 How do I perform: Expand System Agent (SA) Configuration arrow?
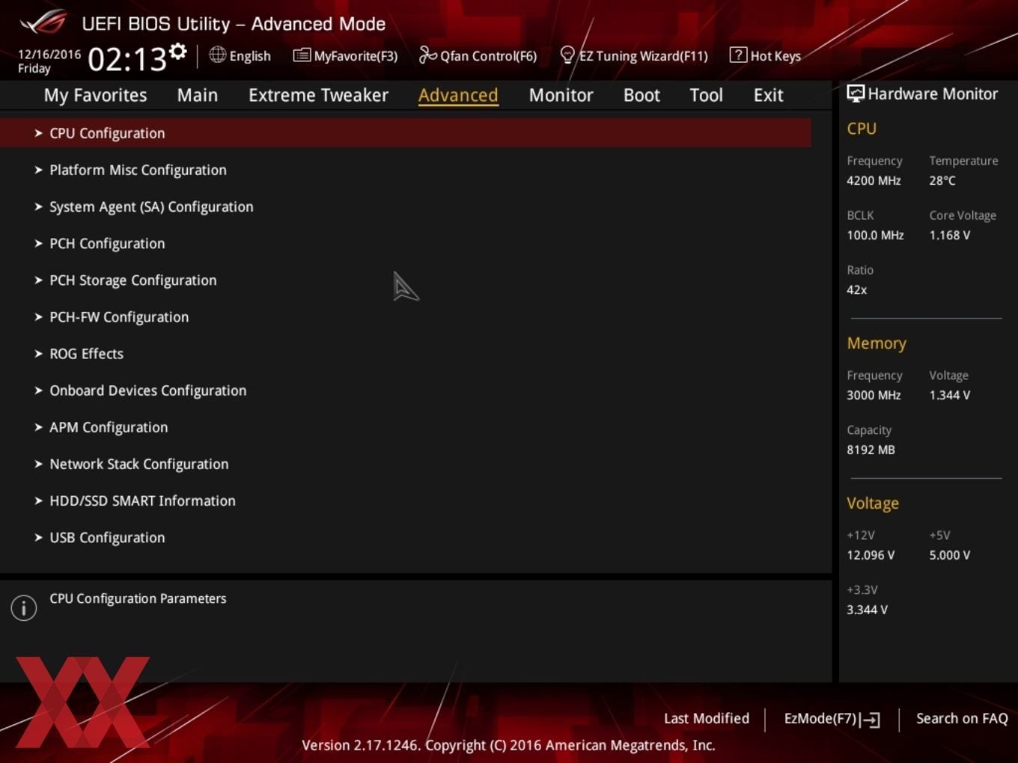pos(38,206)
